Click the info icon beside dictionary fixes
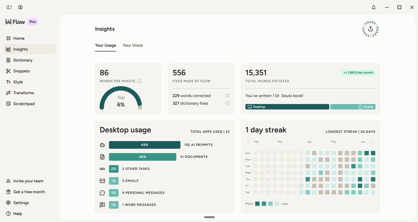 (x=227, y=103)
